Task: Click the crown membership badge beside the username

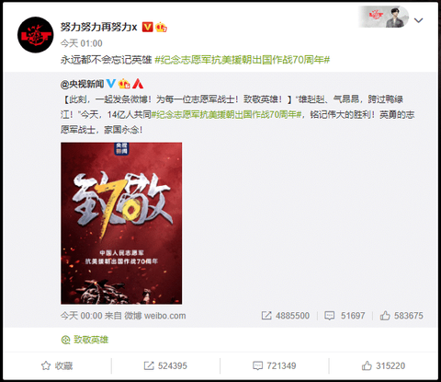Action: click(162, 28)
